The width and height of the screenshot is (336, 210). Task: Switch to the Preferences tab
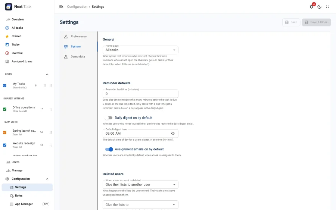(79, 37)
